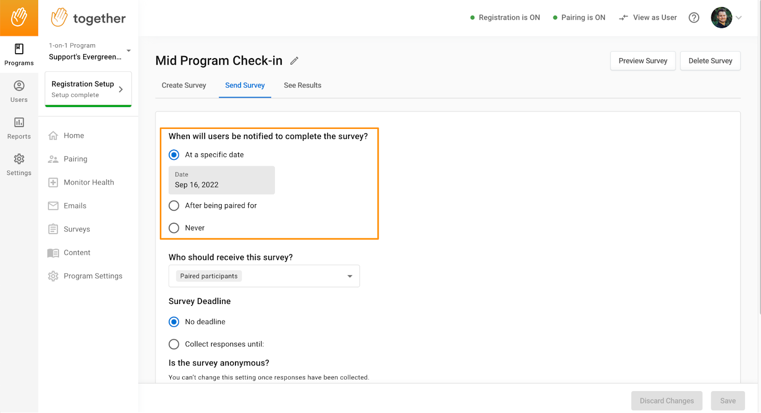Open Monitor Health from the sidebar

[81, 182]
